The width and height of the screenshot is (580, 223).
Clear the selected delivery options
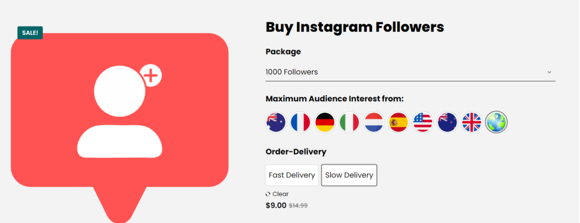277,194
